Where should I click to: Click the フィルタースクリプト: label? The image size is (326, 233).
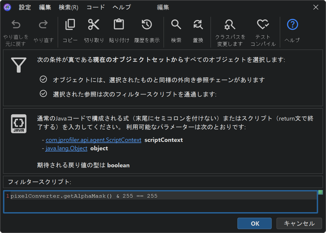click(40, 182)
